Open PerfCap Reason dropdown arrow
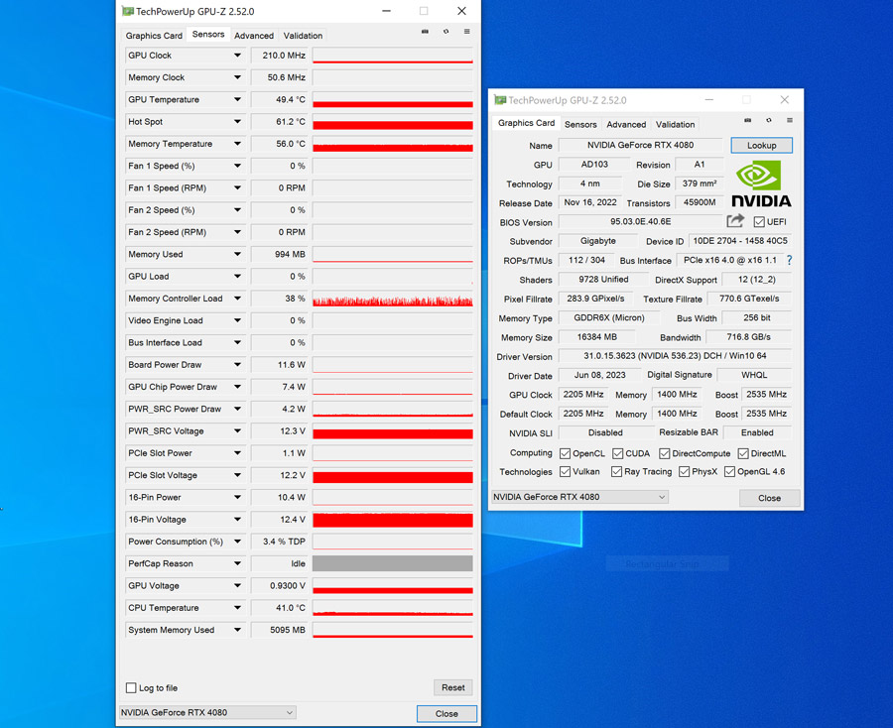The width and height of the screenshot is (893, 728). coord(237,563)
